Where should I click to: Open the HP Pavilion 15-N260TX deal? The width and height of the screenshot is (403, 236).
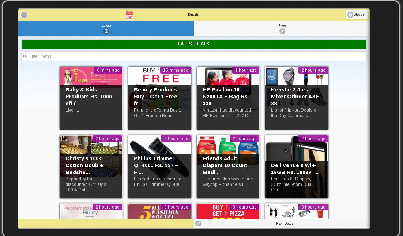pyautogui.click(x=228, y=98)
